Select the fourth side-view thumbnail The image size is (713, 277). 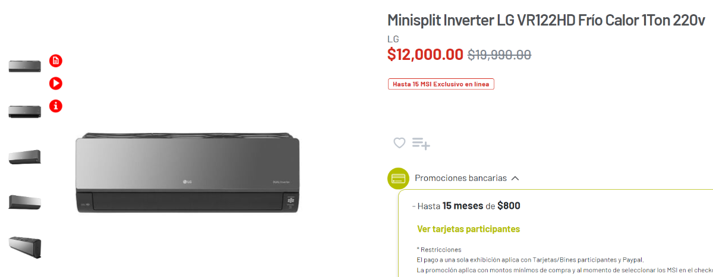coord(25,202)
